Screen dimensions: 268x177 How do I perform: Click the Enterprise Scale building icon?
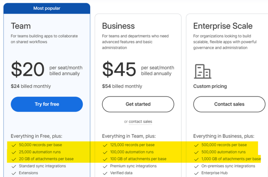tap(202, 71)
